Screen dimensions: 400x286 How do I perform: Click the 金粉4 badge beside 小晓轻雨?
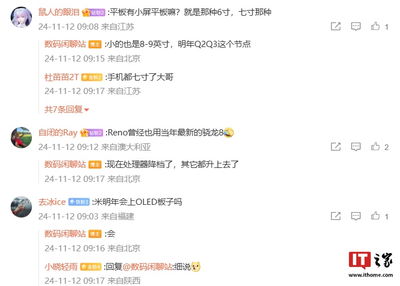[91, 267]
